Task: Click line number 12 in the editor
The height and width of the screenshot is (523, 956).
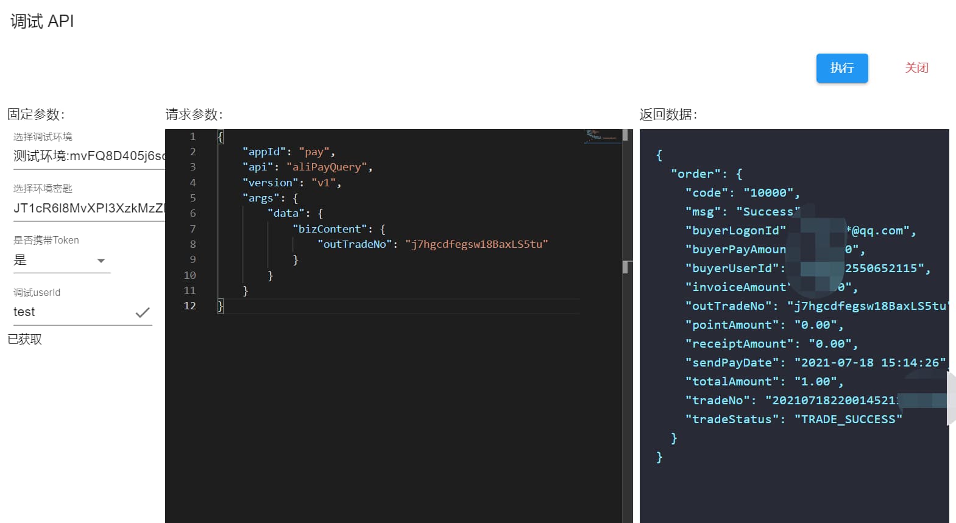Action: click(x=190, y=306)
